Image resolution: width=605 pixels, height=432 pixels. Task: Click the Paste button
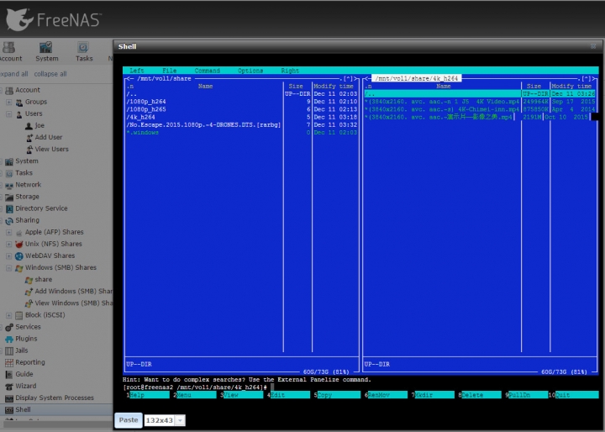(129, 420)
